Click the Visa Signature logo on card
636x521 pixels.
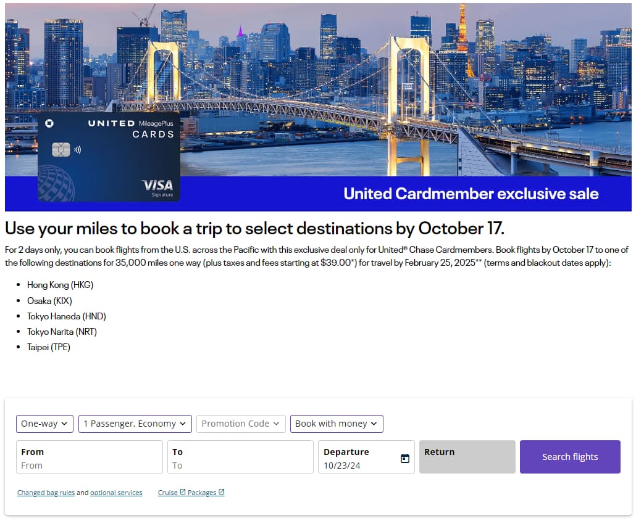(157, 187)
